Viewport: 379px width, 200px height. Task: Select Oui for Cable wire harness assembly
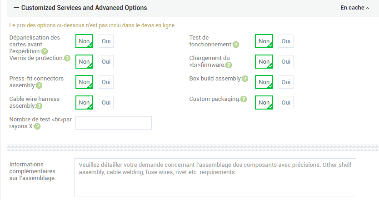tap(106, 103)
